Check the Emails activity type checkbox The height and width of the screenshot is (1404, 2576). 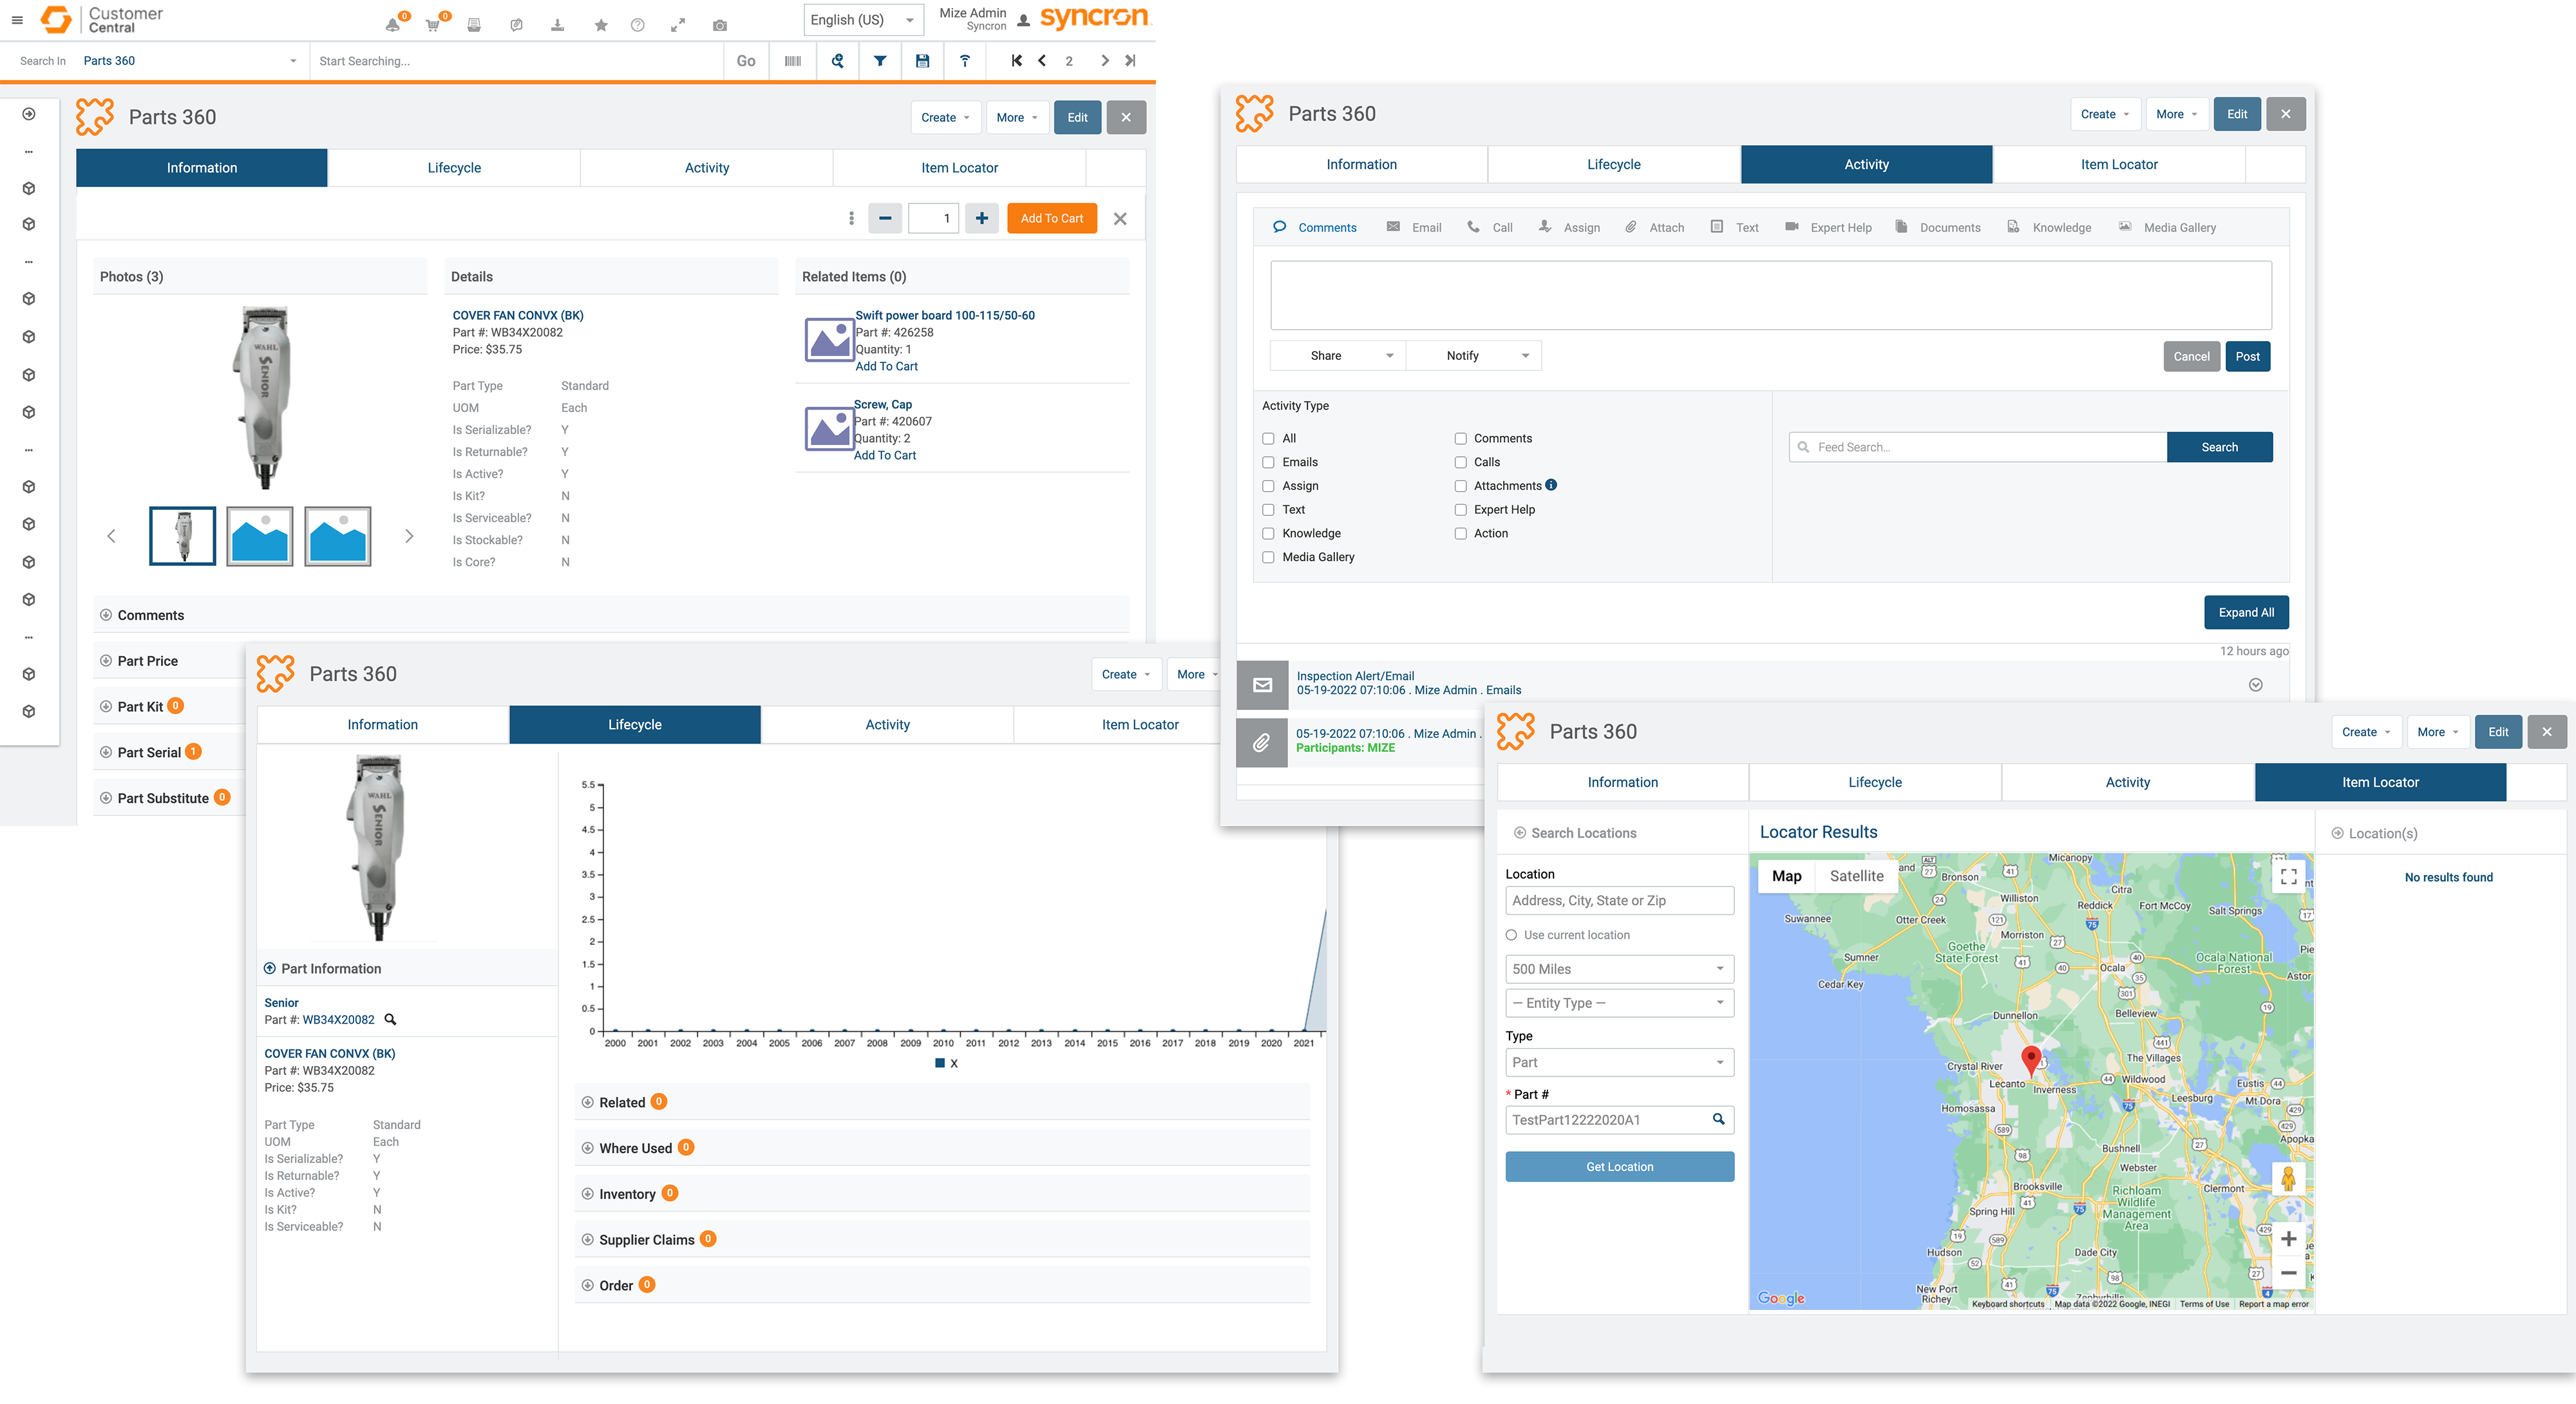click(1269, 463)
